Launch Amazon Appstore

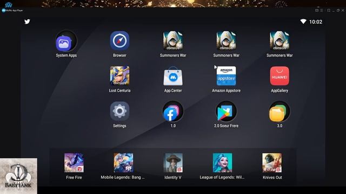[226, 76]
